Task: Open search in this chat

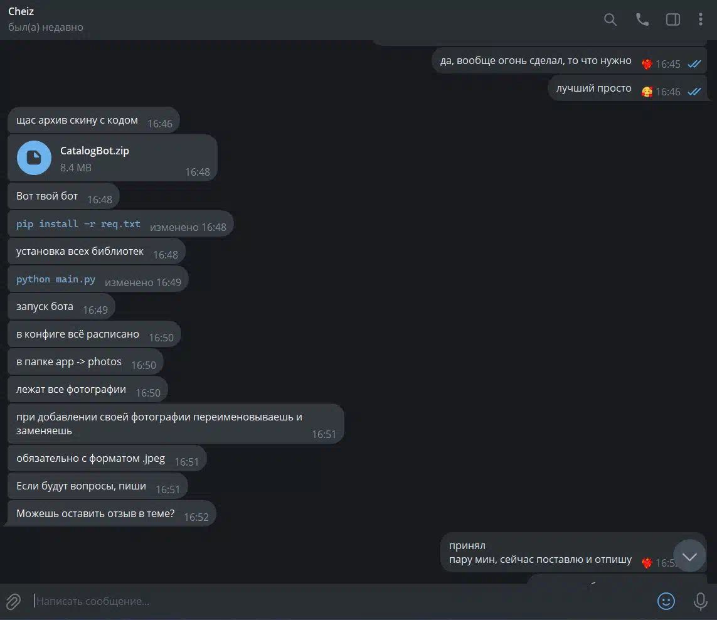Action: (x=610, y=19)
